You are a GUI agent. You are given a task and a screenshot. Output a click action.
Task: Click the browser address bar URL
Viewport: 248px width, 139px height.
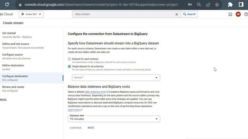(x=101, y=5)
